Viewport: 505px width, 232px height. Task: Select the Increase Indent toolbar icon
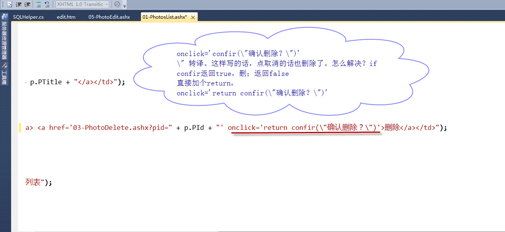(x=27, y=4)
